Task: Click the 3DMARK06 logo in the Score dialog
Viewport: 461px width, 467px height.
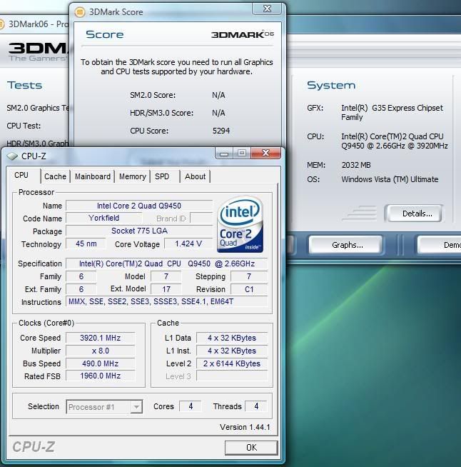Action: tap(243, 34)
